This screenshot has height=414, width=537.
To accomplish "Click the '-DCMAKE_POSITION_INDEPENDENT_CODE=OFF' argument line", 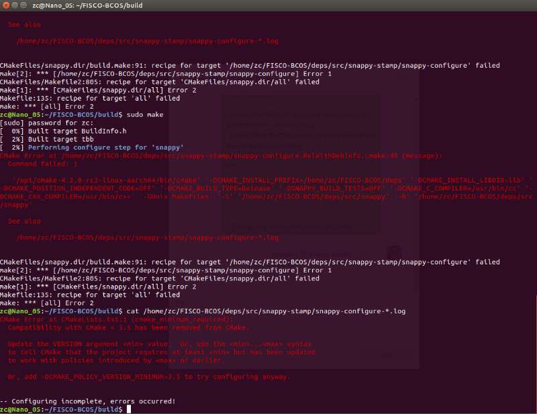I will pos(266,189).
